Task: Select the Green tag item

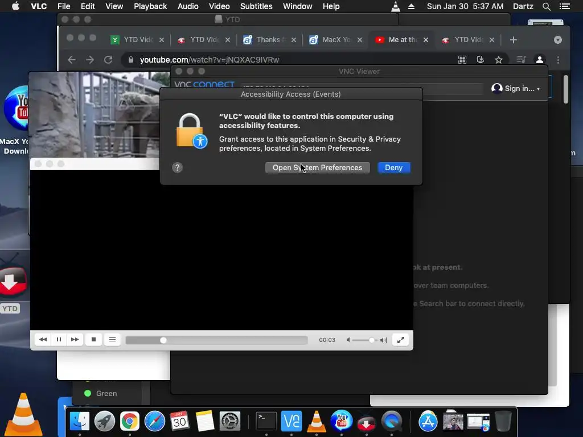Action: [x=101, y=394]
